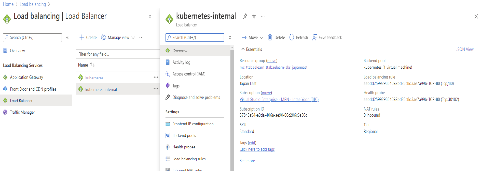Open mc_ttabaelearn resource group link
Screen dimensions: 482x171
tap(273, 67)
